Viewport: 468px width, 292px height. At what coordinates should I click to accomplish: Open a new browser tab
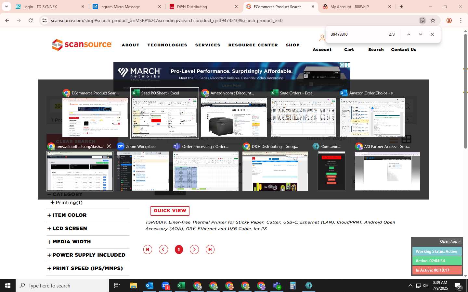[401, 6]
